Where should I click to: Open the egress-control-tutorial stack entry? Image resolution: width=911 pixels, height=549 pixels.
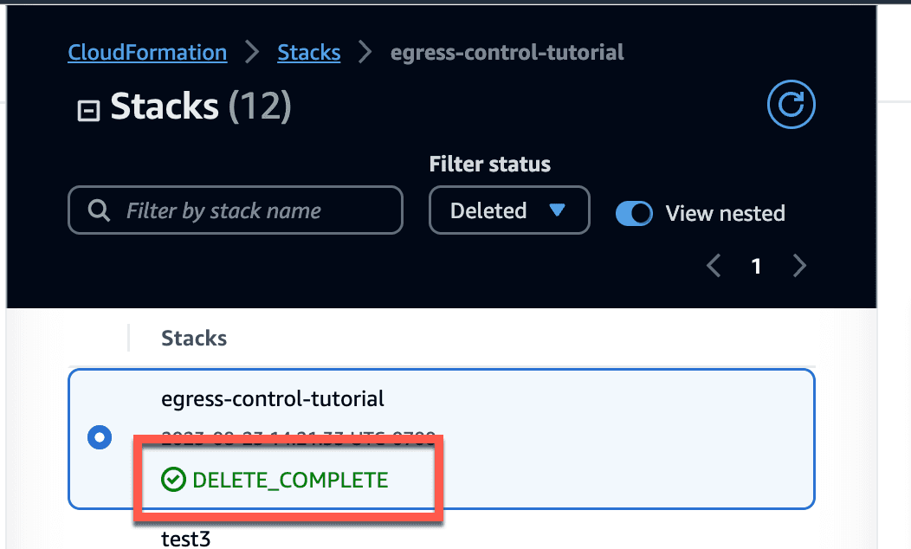point(273,399)
